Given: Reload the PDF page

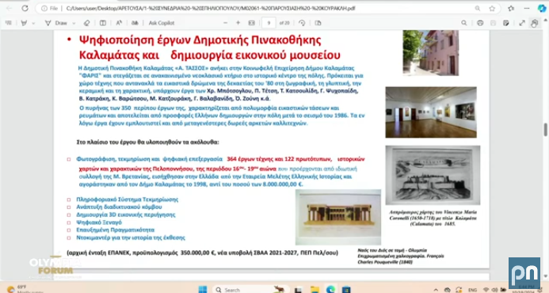Looking at the screenshot, I should pos(25,9).
